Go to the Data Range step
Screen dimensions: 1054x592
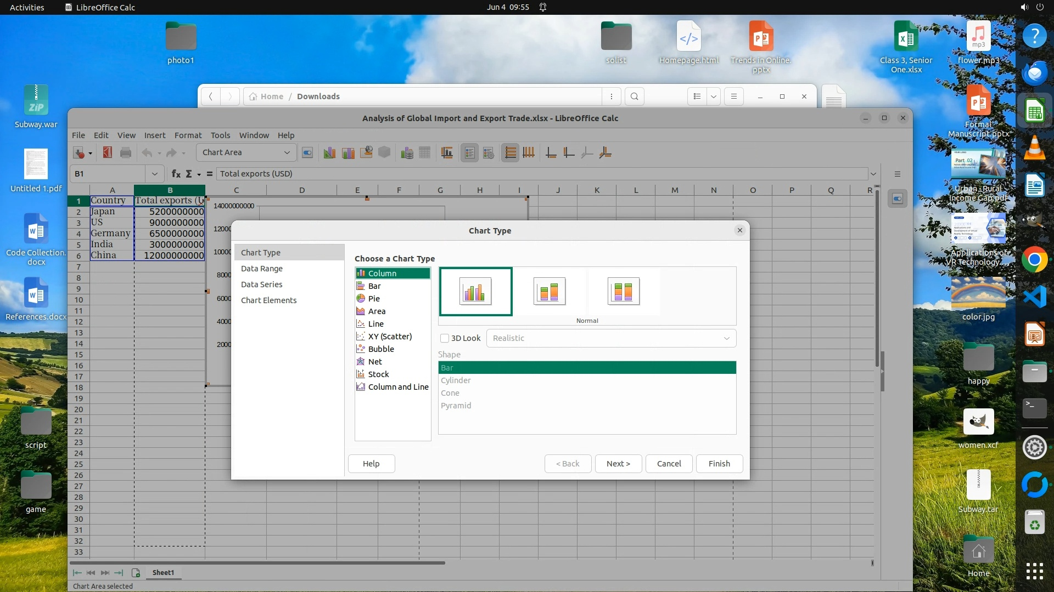tap(261, 269)
